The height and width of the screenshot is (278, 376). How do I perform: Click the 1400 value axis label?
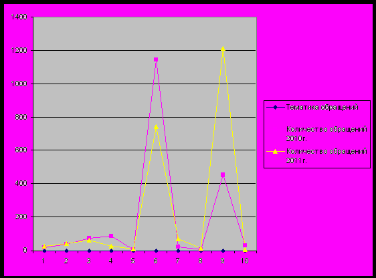click(x=19, y=17)
